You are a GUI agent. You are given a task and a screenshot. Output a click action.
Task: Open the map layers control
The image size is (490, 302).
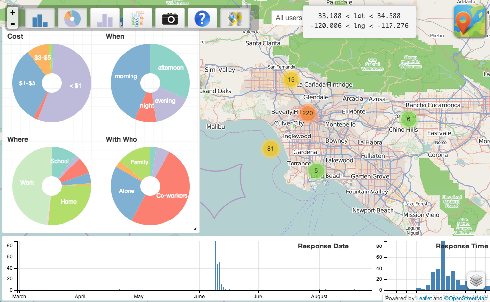click(x=476, y=281)
